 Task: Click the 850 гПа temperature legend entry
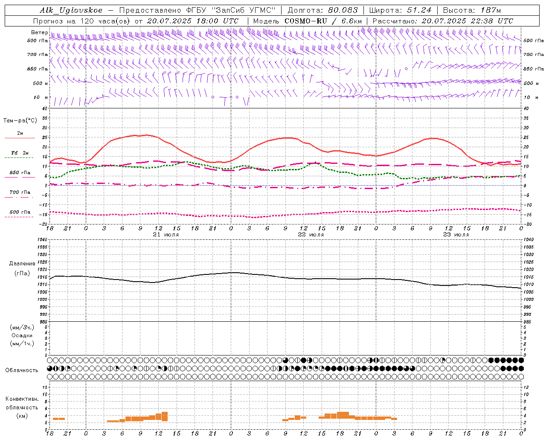(20, 173)
